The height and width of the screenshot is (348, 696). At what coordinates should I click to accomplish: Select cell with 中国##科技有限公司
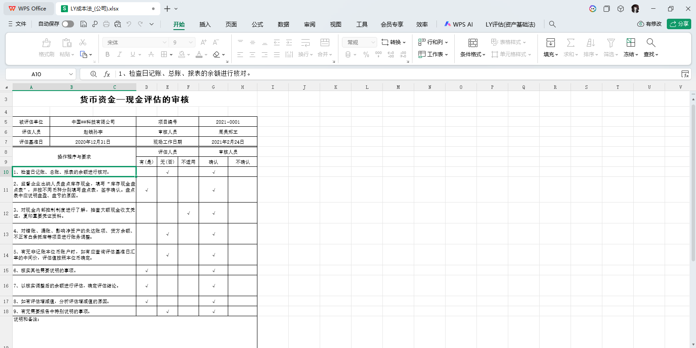(93, 122)
